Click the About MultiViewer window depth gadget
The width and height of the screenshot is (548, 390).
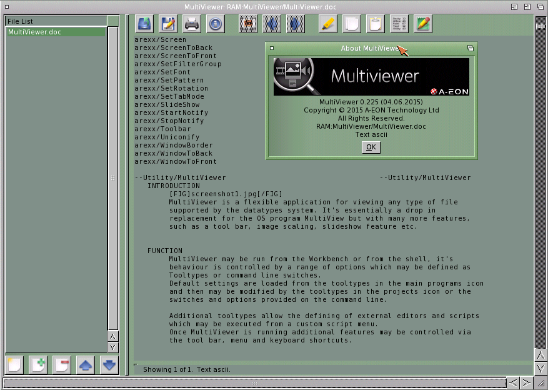click(471, 48)
